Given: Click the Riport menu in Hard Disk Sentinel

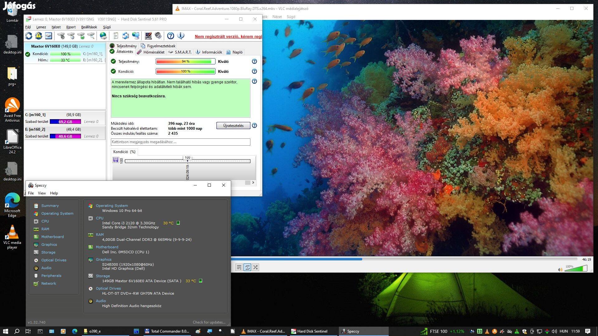Looking at the screenshot, I should pos(70,27).
